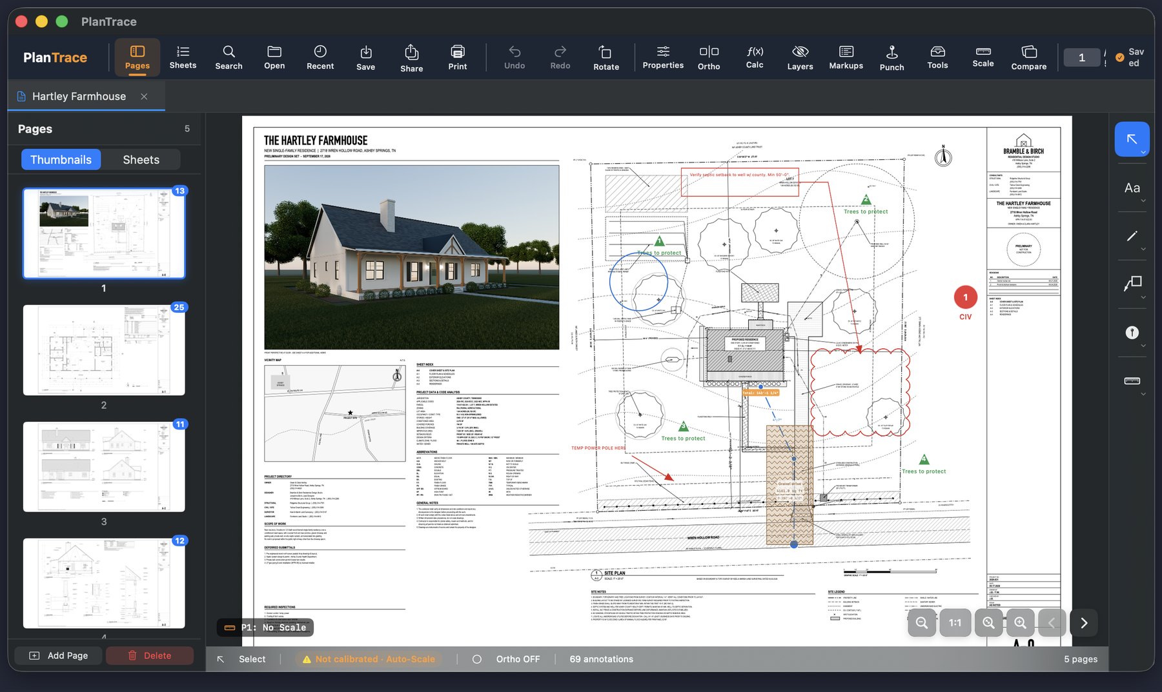Compare document versions
Image resolution: width=1162 pixels, height=692 pixels.
[x=1029, y=57]
